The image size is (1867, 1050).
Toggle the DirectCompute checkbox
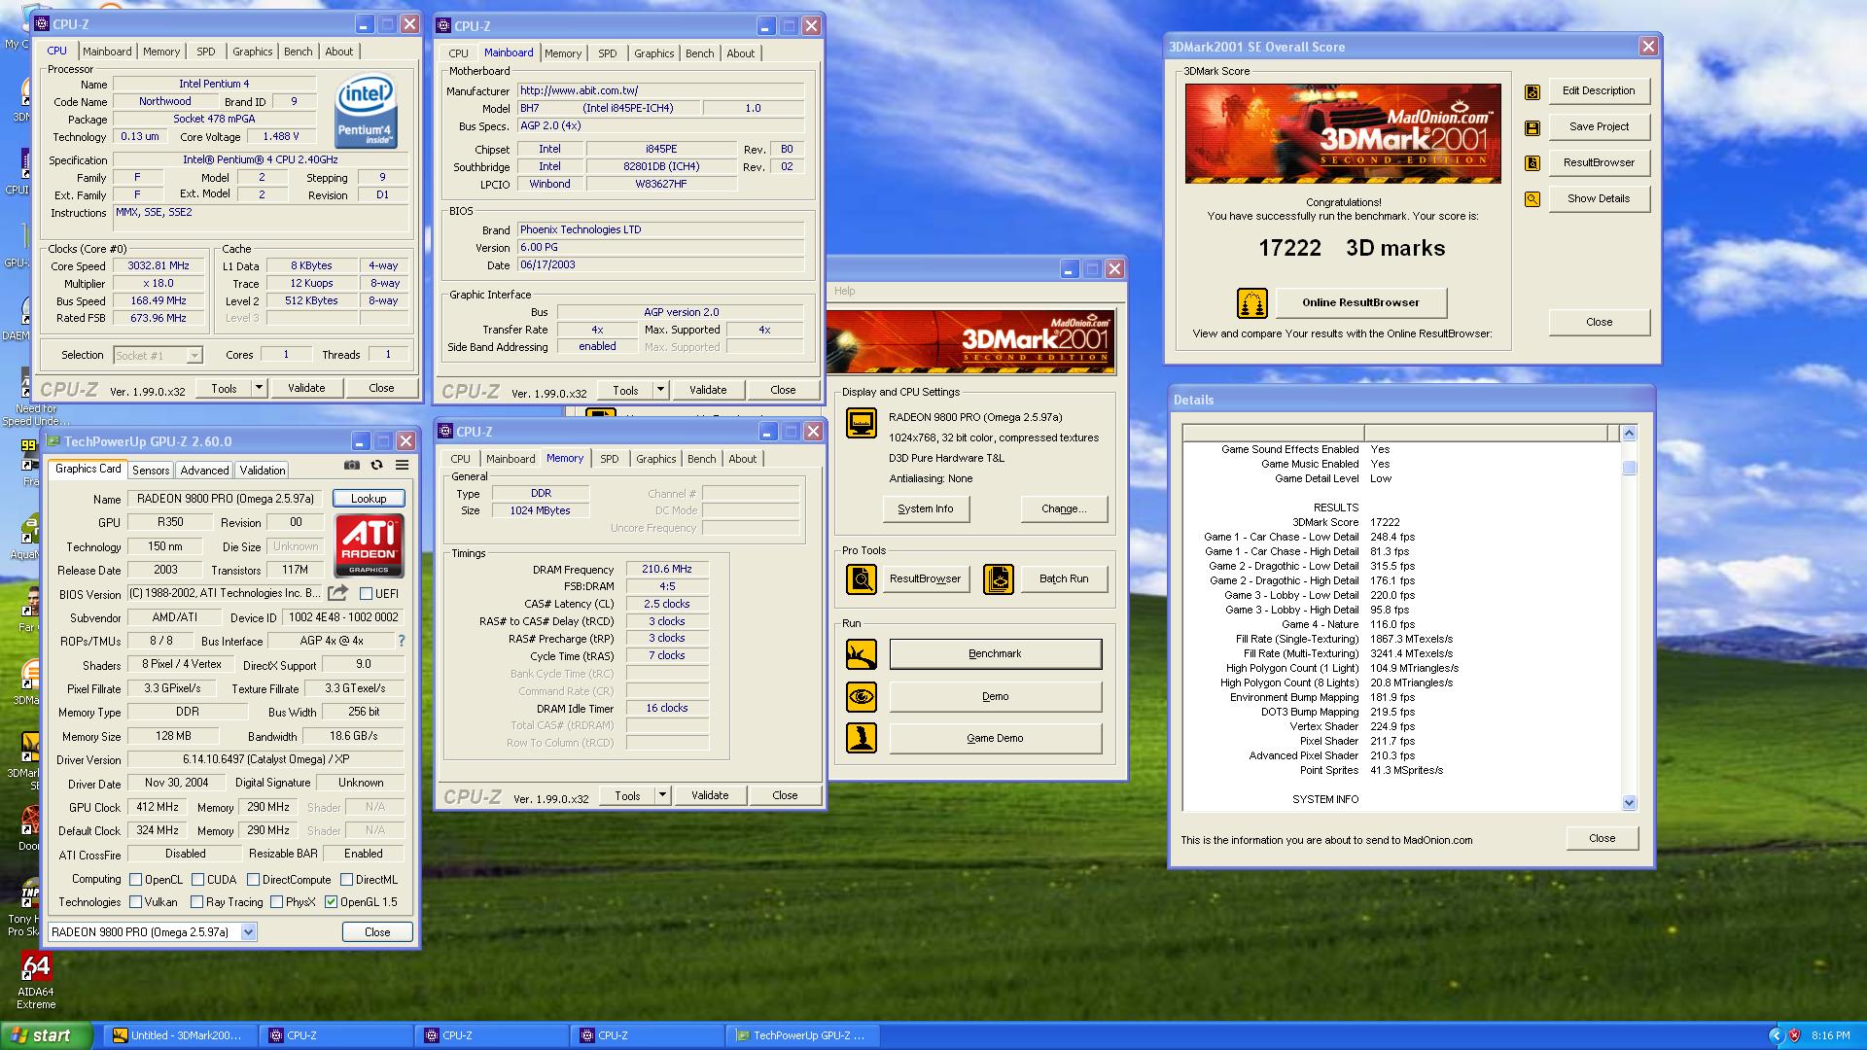253,879
